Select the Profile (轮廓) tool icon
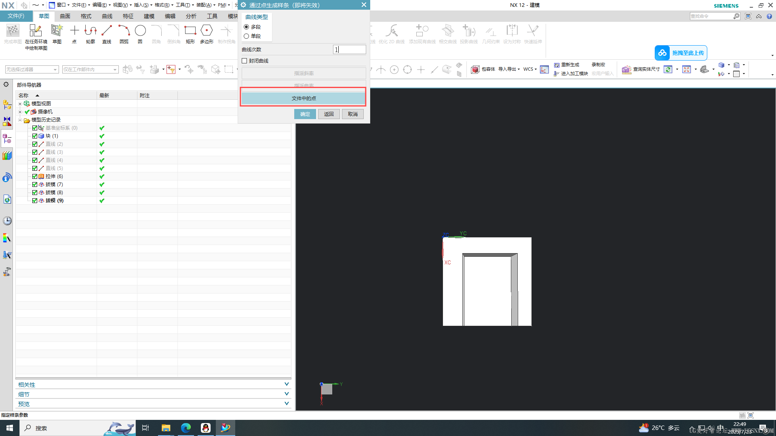Image resolution: width=776 pixels, height=436 pixels. (x=91, y=31)
